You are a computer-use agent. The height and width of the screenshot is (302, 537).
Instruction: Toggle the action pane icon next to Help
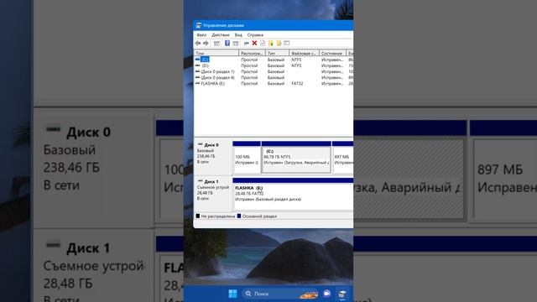(x=235, y=43)
